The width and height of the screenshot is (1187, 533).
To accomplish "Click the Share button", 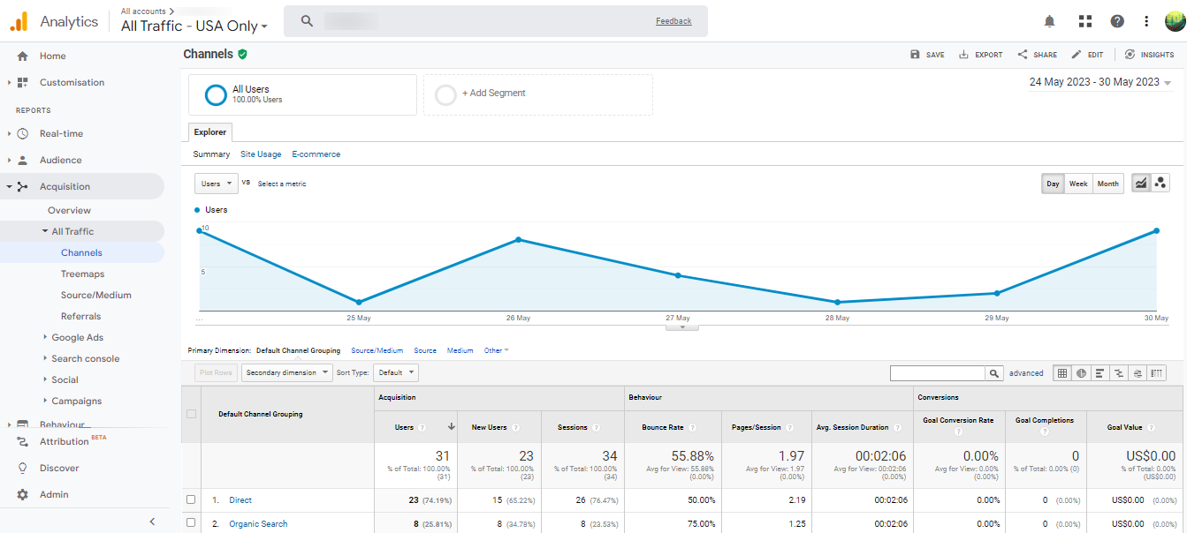I will coord(1038,55).
